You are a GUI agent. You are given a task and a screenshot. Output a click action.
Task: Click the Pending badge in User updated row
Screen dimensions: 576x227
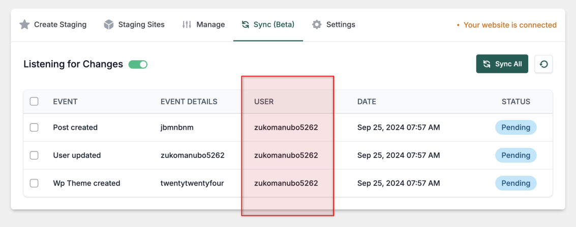click(516, 155)
